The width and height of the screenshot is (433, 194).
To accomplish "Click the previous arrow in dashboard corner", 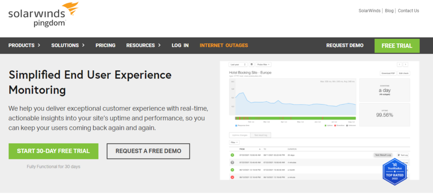I will point(399,65).
